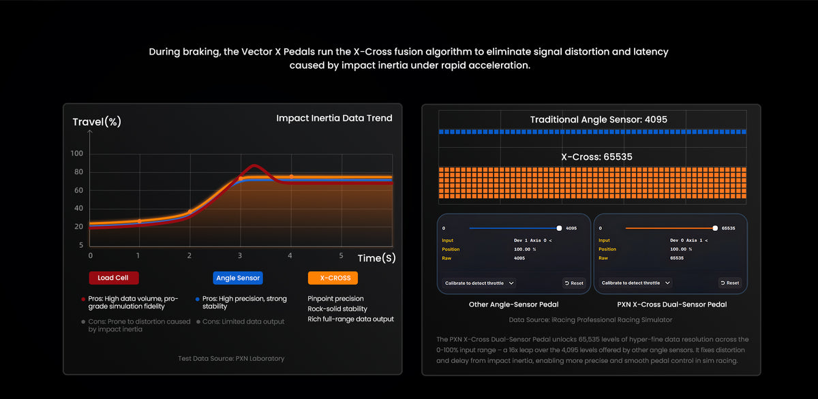Click the "Rock-solid stability" line
The height and width of the screenshot is (399, 818).
[x=337, y=309]
